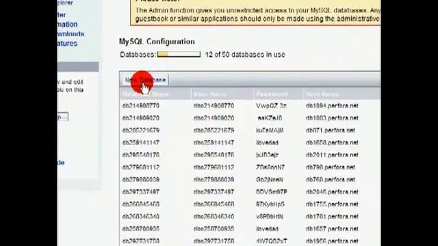Click user name dbo214908770
The height and width of the screenshot is (246, 438).
[214, 106]
